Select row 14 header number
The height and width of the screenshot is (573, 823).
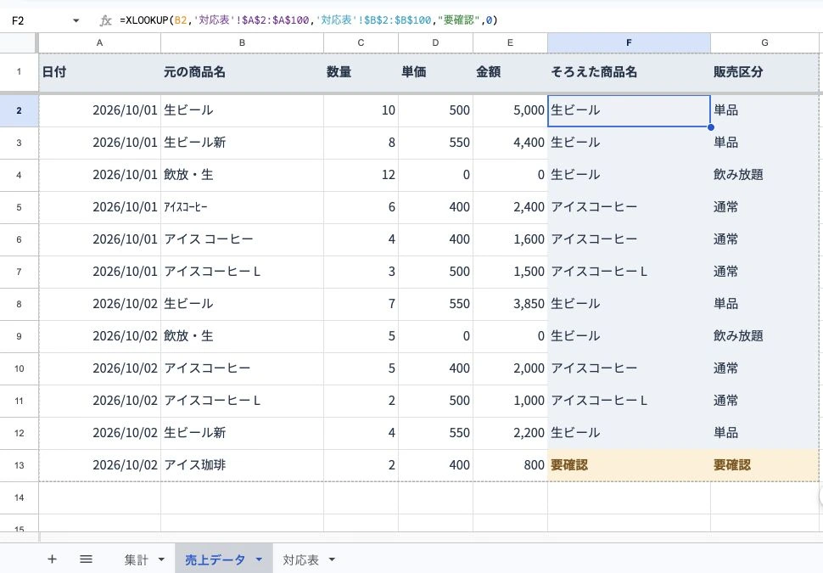(19, 497)
